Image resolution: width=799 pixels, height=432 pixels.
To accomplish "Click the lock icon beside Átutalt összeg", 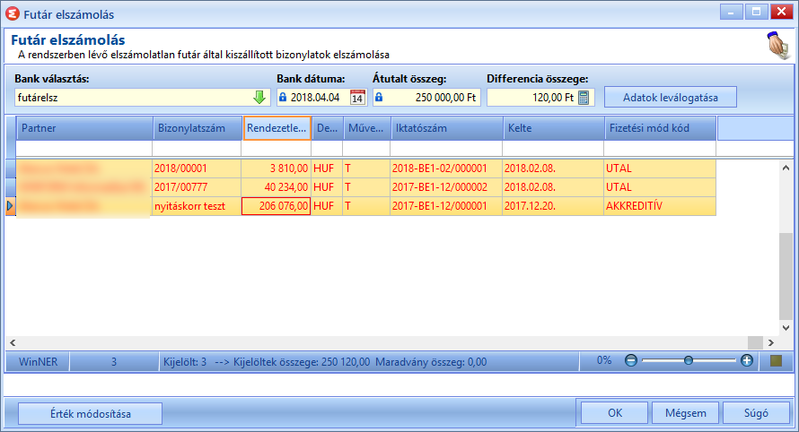I will coord(379,97).
